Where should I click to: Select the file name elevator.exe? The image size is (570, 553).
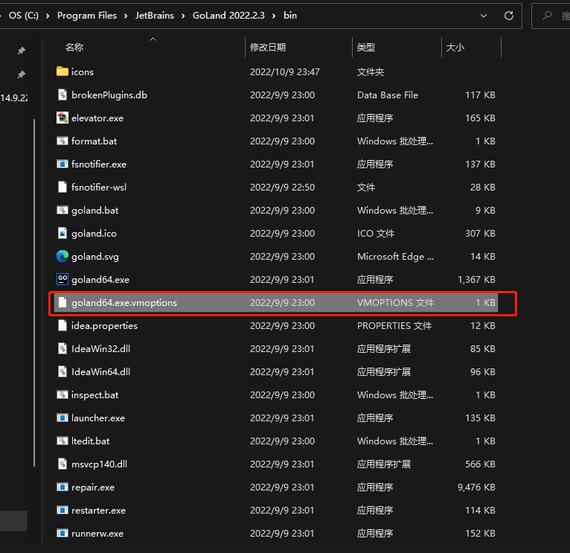(x=97, y=118)
